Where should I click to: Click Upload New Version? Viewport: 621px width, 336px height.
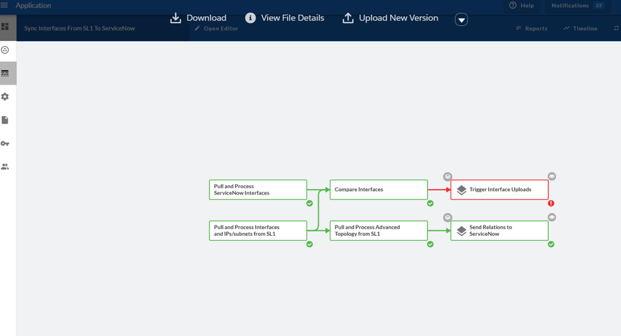391,18
